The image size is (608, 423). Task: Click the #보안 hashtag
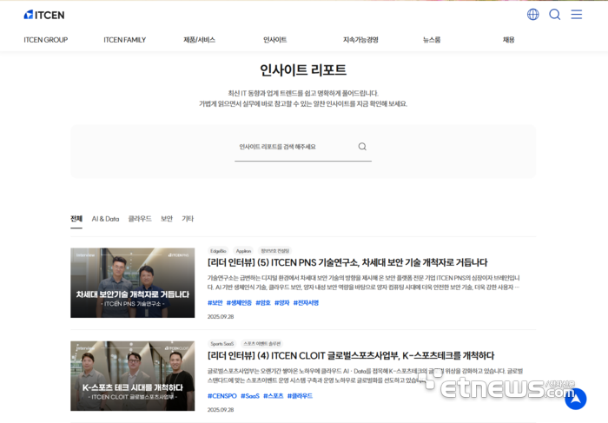[x=215, y=302]
